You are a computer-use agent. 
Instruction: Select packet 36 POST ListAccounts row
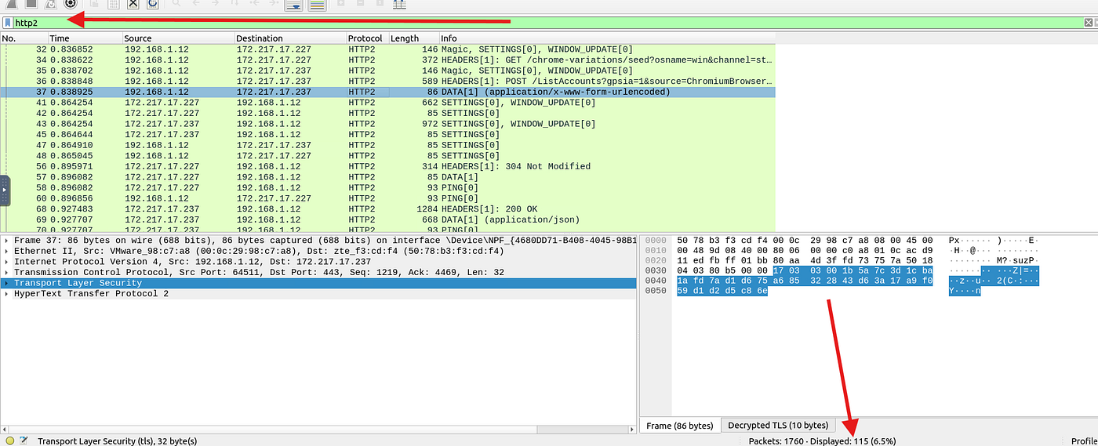[387, 81]
